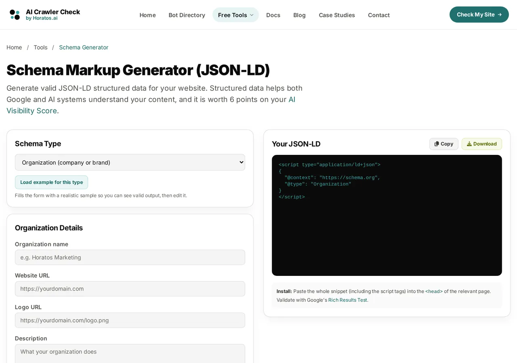Click the Website URL input field
This screenshot has width=517, height=363.
pos(130,289)
